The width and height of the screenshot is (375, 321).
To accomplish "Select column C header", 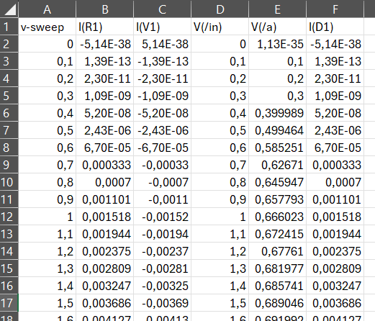I will point(163,9).
